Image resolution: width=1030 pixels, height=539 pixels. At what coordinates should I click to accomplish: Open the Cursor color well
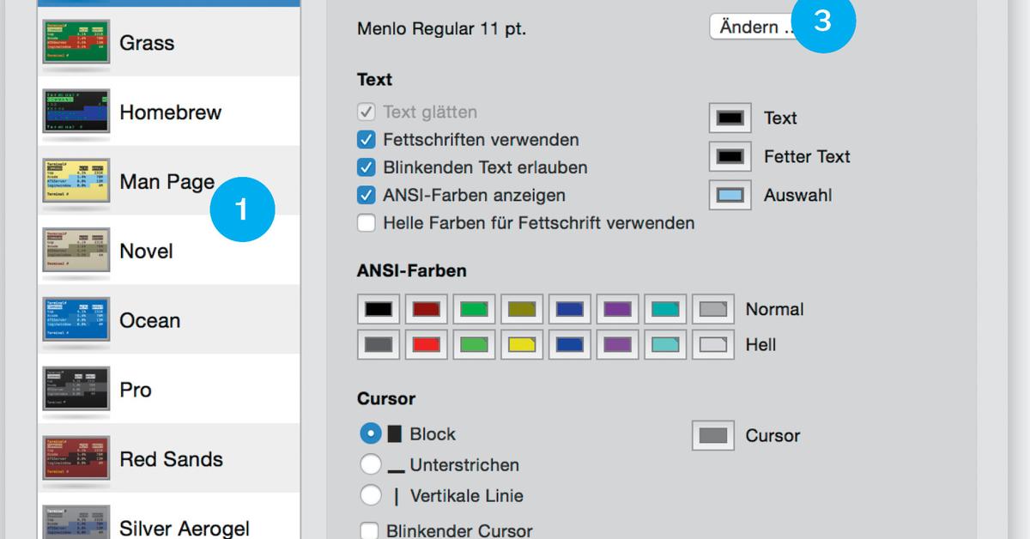click(x=713, y=435)
